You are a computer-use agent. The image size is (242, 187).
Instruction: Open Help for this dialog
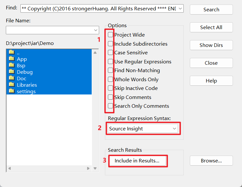pos(211,81)
